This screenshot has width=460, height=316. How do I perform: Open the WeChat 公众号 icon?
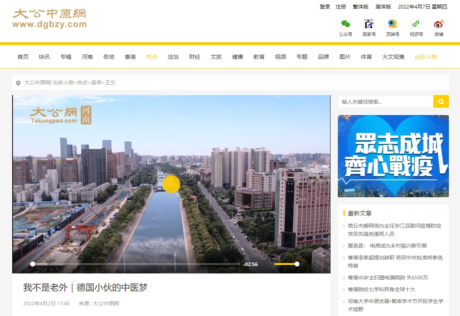345,24
